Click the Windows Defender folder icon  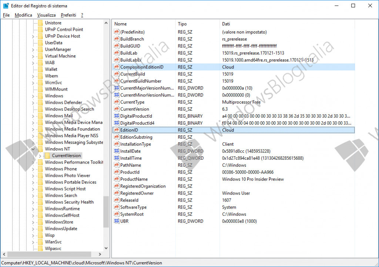(x=40, y=102)
